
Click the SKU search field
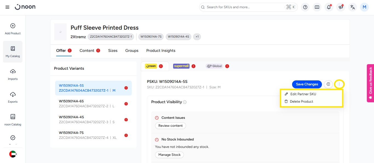244,7
